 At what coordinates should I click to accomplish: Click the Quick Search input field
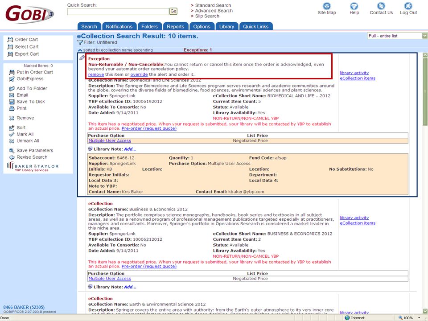pos(118,12)
